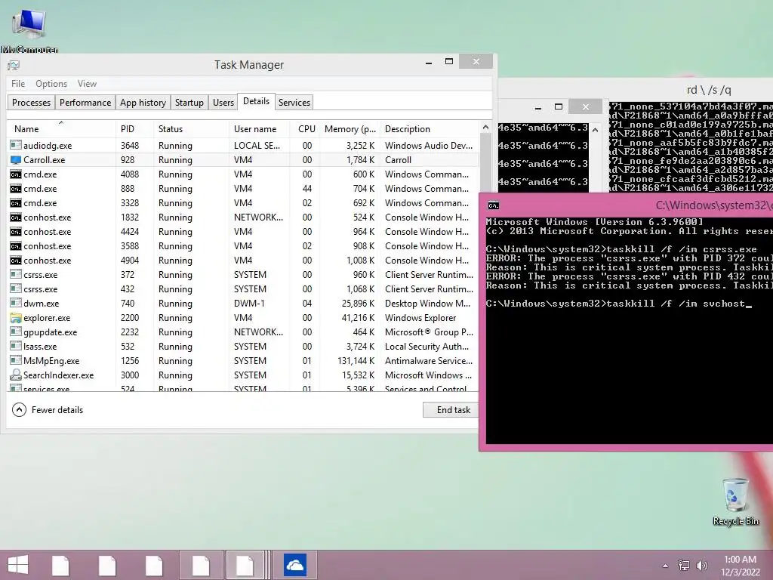Click scroll up arrow in background console
The height and width of the screenshot is (580, 773).
[x=595, y=130]
